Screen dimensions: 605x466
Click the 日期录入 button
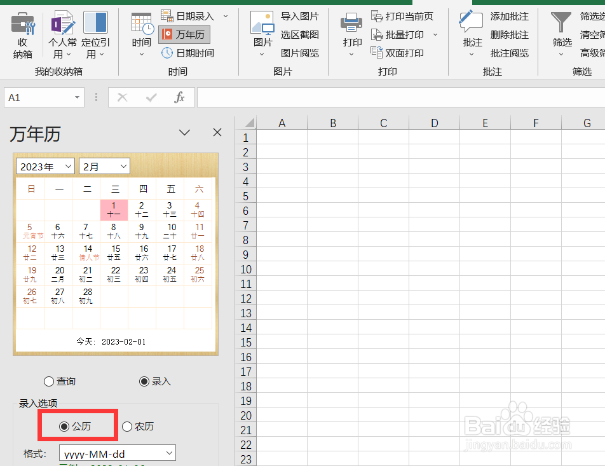tap(187, 17)
